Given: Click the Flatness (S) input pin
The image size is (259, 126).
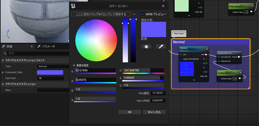Looking at the screenshot, I should tap(219, 61).
